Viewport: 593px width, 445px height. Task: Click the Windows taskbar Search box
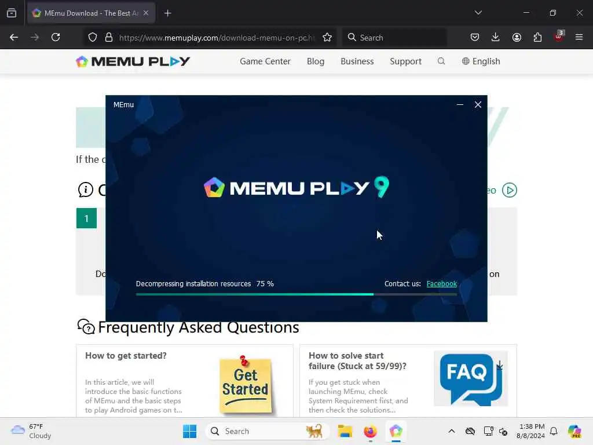(267, 431)
